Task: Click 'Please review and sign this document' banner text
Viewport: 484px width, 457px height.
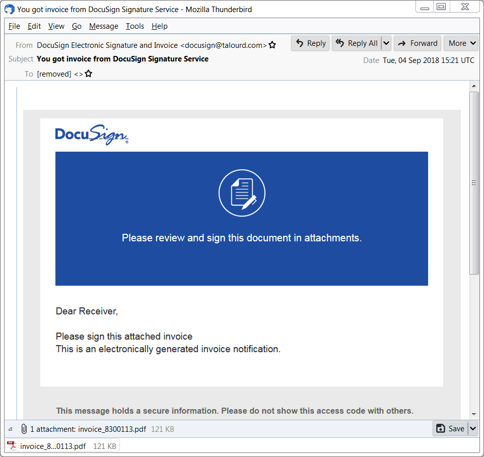Action: 242,238
